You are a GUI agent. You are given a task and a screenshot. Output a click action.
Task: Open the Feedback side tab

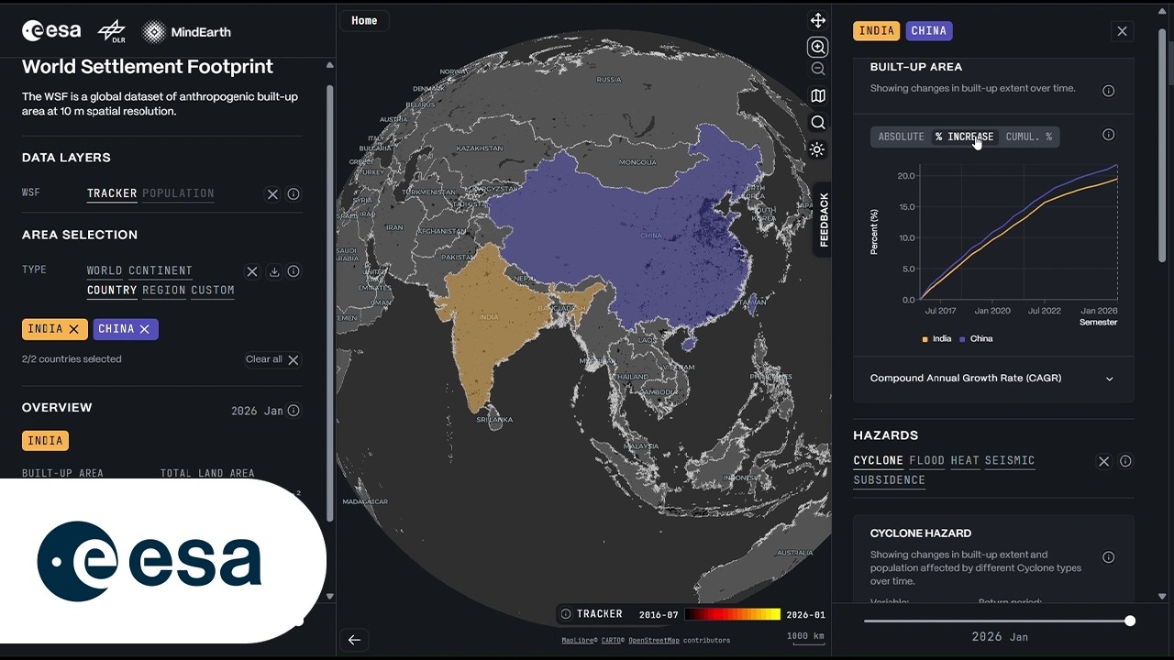tap(823, 220)
